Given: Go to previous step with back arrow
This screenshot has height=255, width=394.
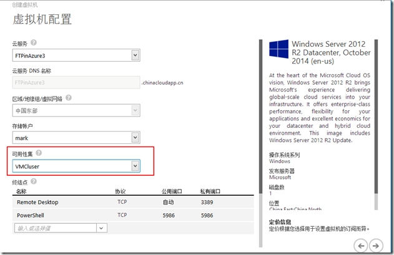Looking at the screenshot, I should [x=360, y=246].
